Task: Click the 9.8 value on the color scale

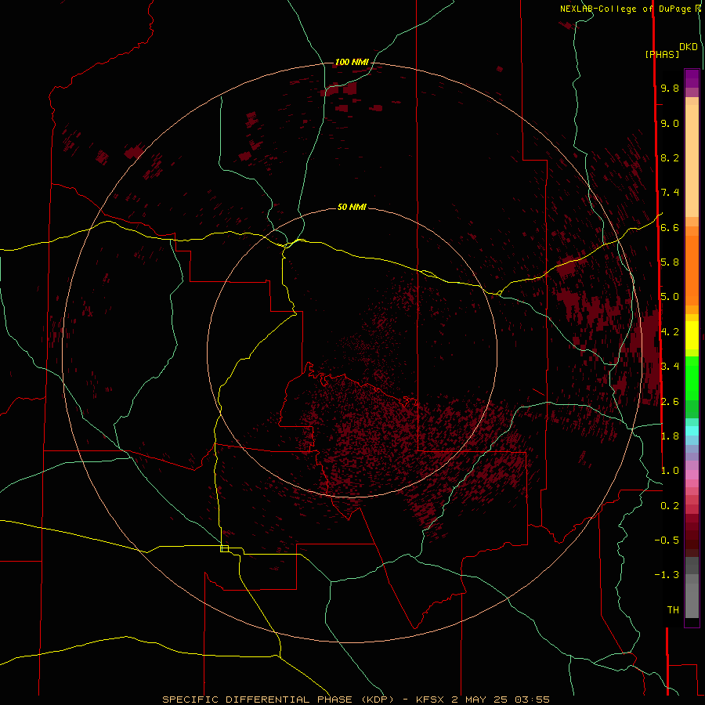Action: coord(670,88)
